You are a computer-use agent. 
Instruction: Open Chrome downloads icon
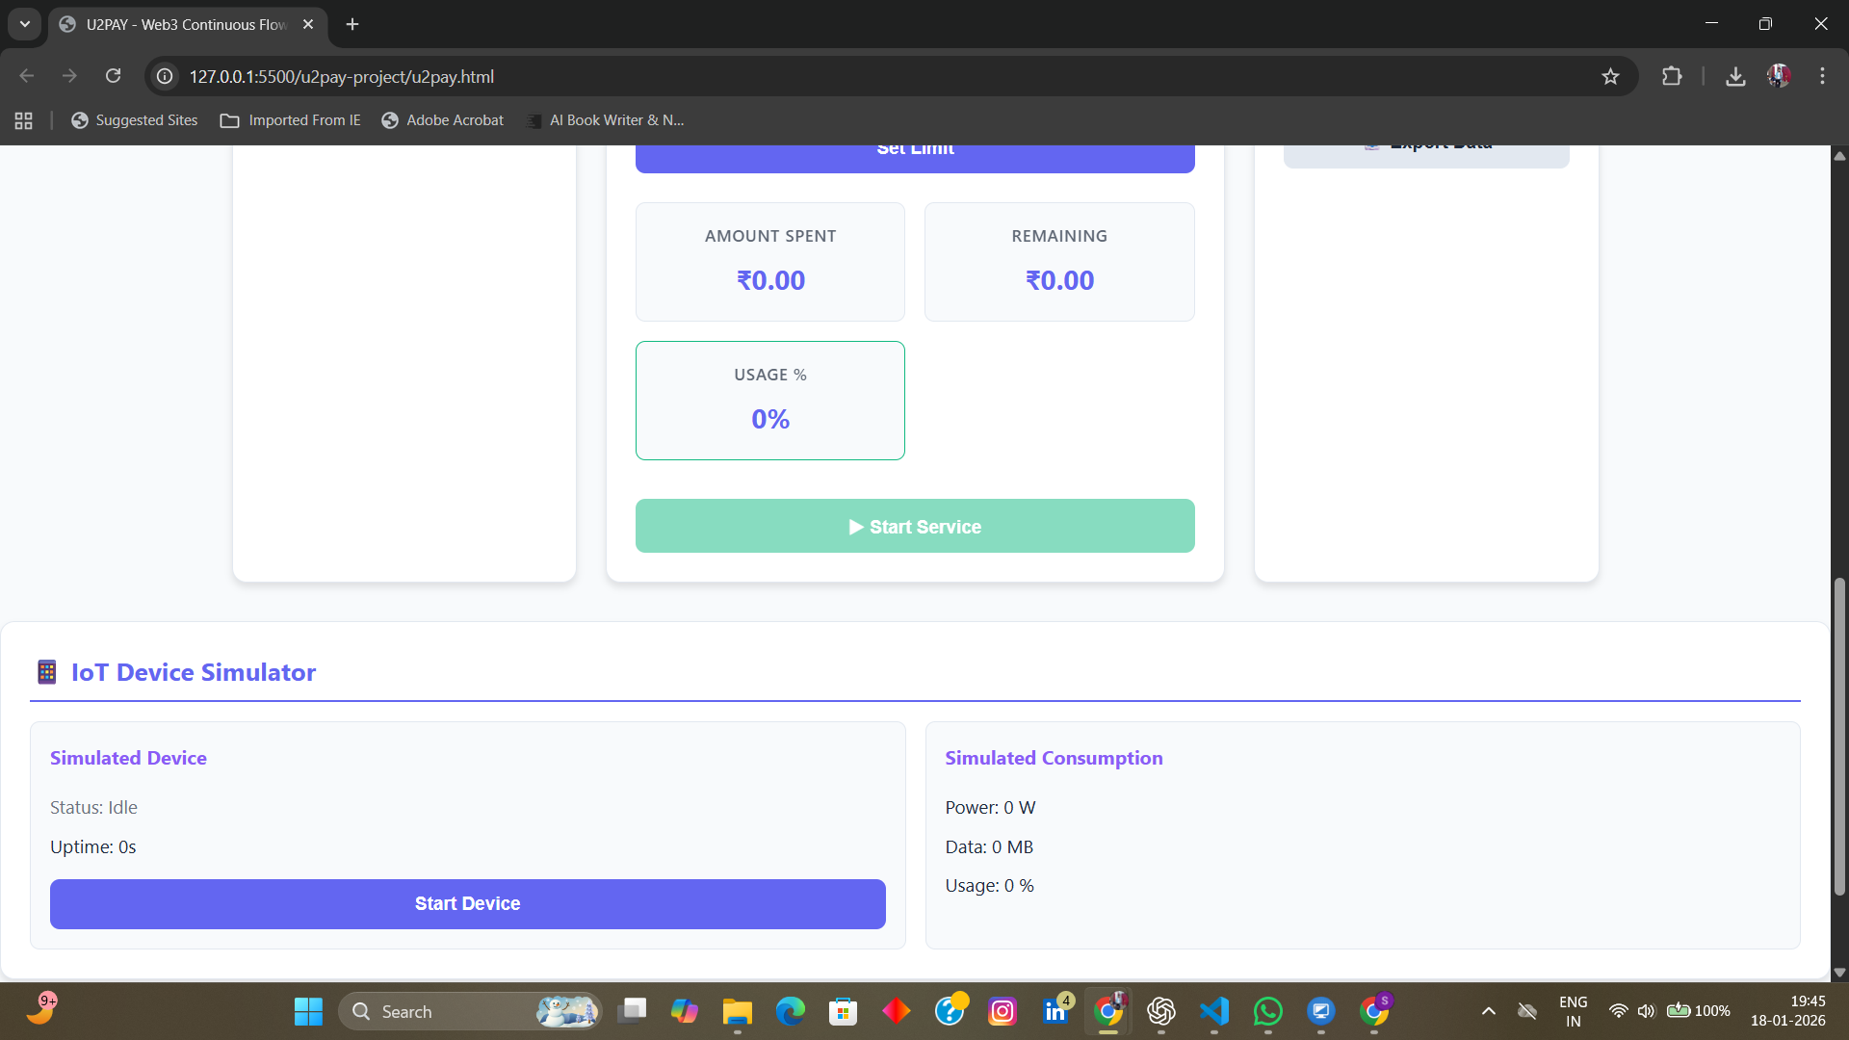coord(1735,76)
